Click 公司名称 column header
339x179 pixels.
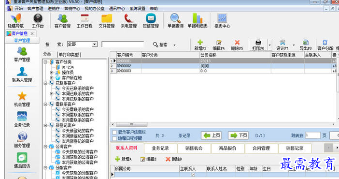(235, 55)
